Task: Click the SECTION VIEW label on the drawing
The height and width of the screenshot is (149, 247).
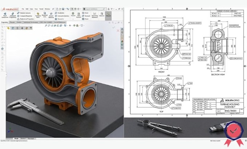Action: point(218,75)
